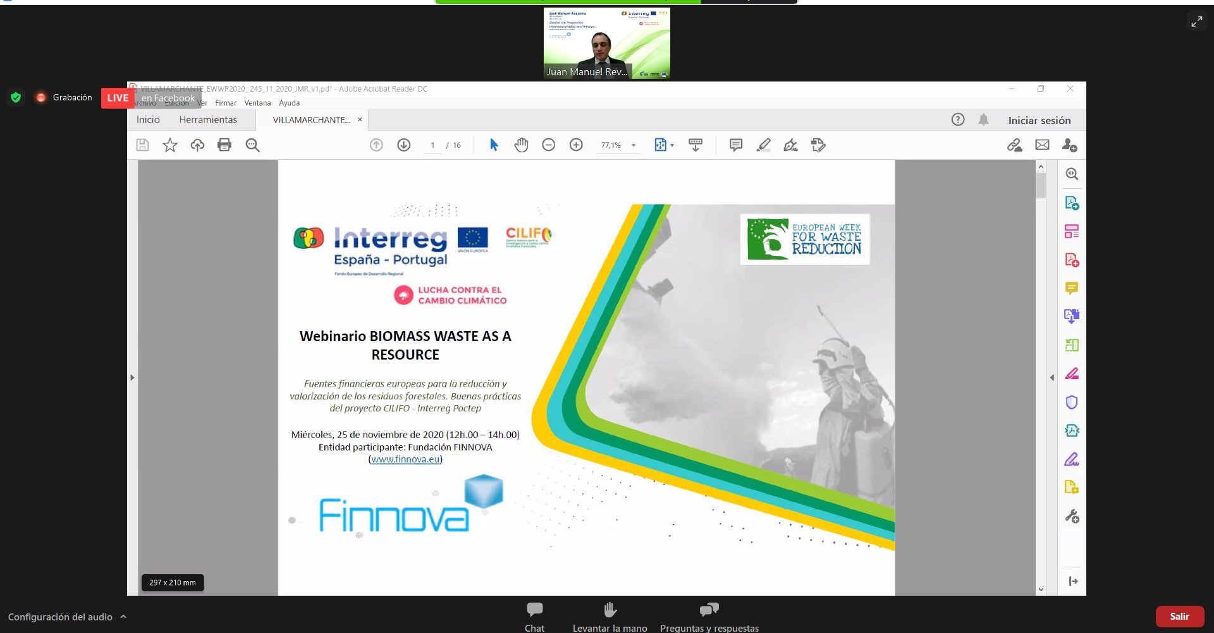The width and height of the screenshot is (1214, 633).
Task: Click the www.finnova.eu link
Action: coord(405,459)
